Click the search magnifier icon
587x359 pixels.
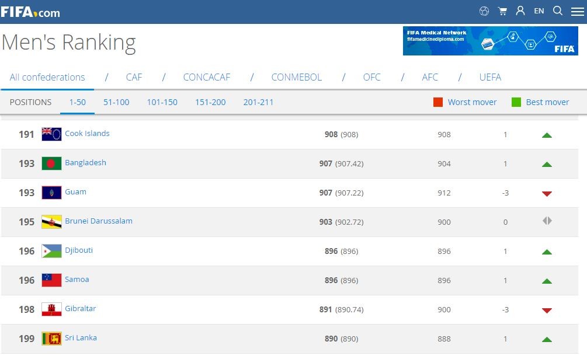click(557, 11)
